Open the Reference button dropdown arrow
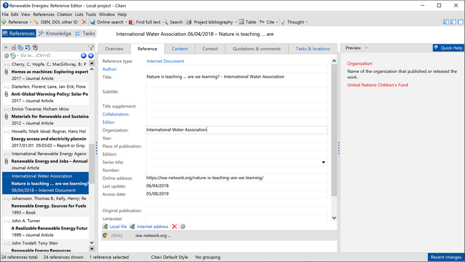The height and width of the screenshot is (262, 465). [x=31, y=22]
